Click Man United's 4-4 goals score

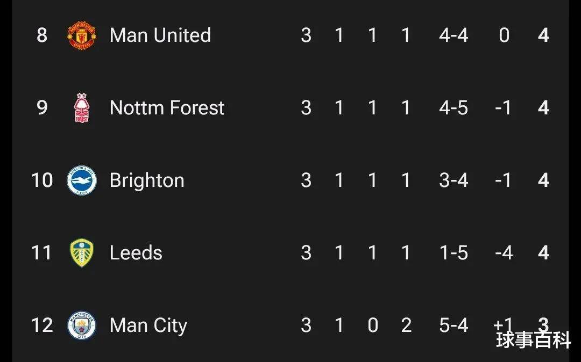453,35
